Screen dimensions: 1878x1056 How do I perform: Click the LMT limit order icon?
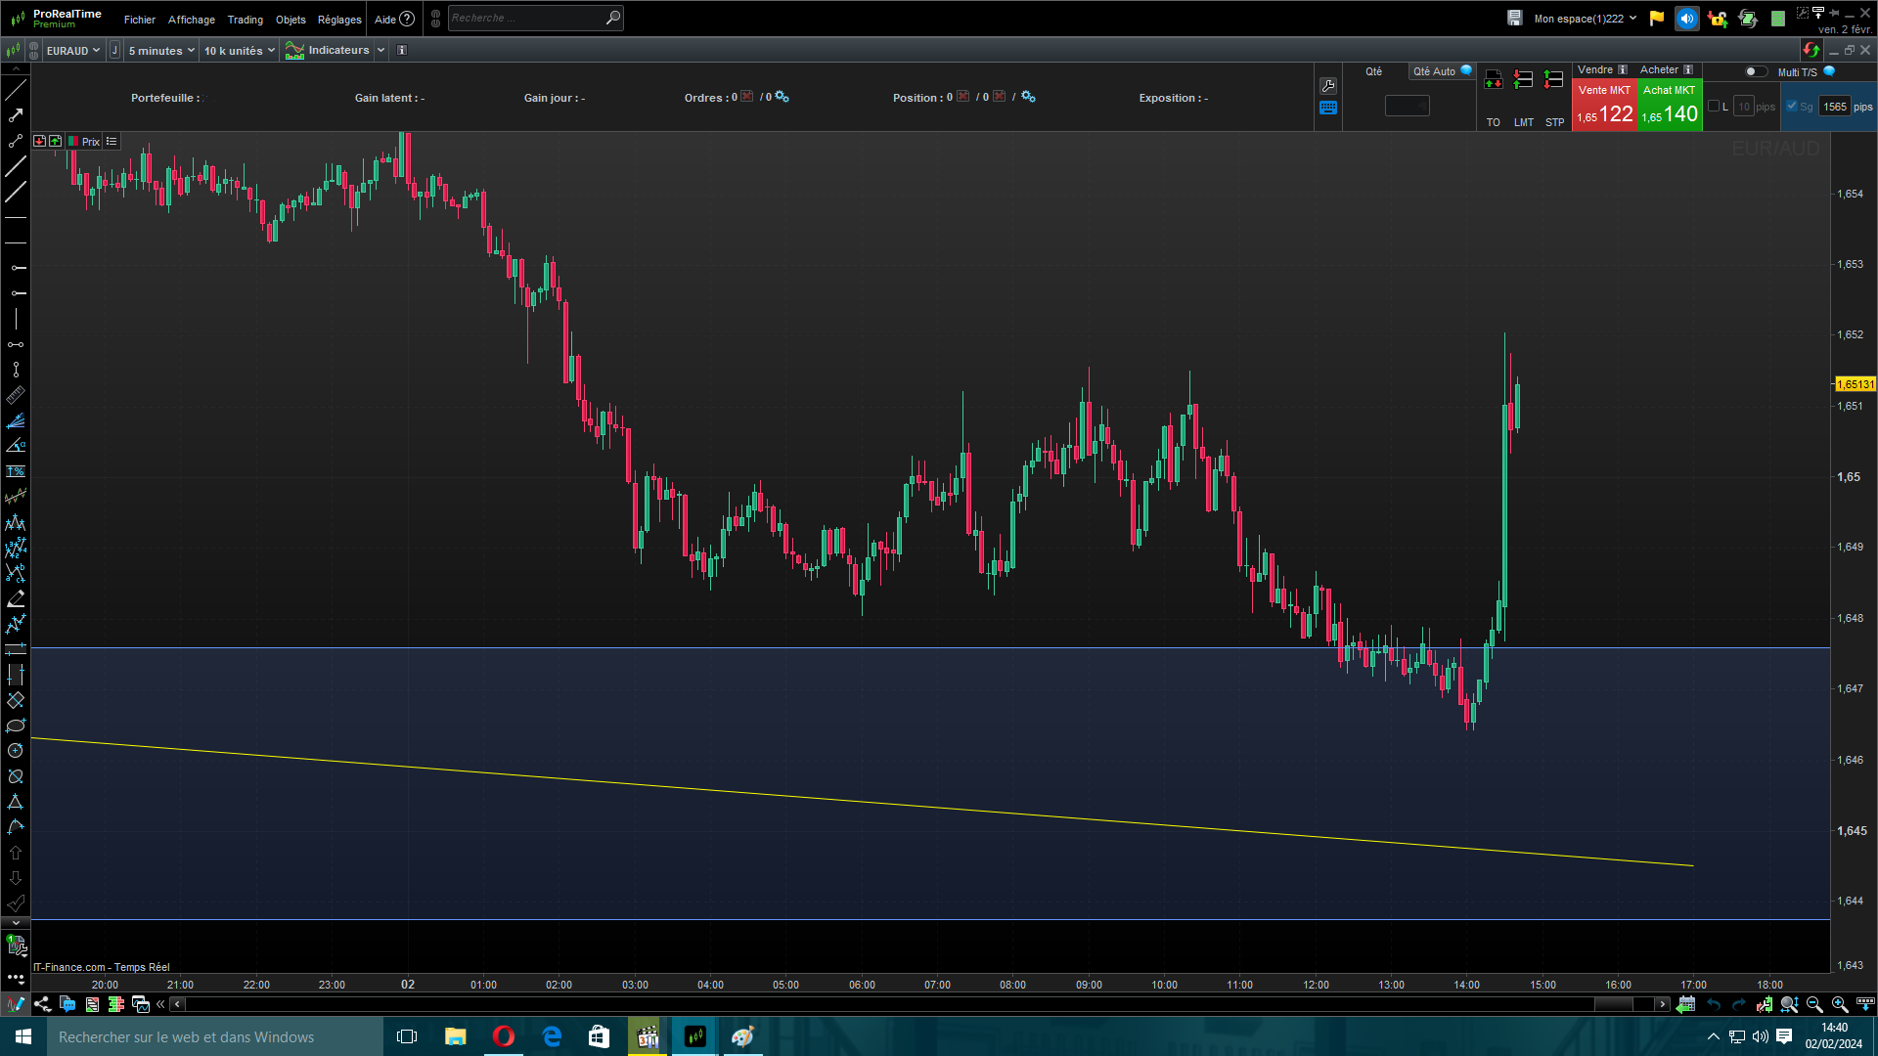tap(1523, 81)
